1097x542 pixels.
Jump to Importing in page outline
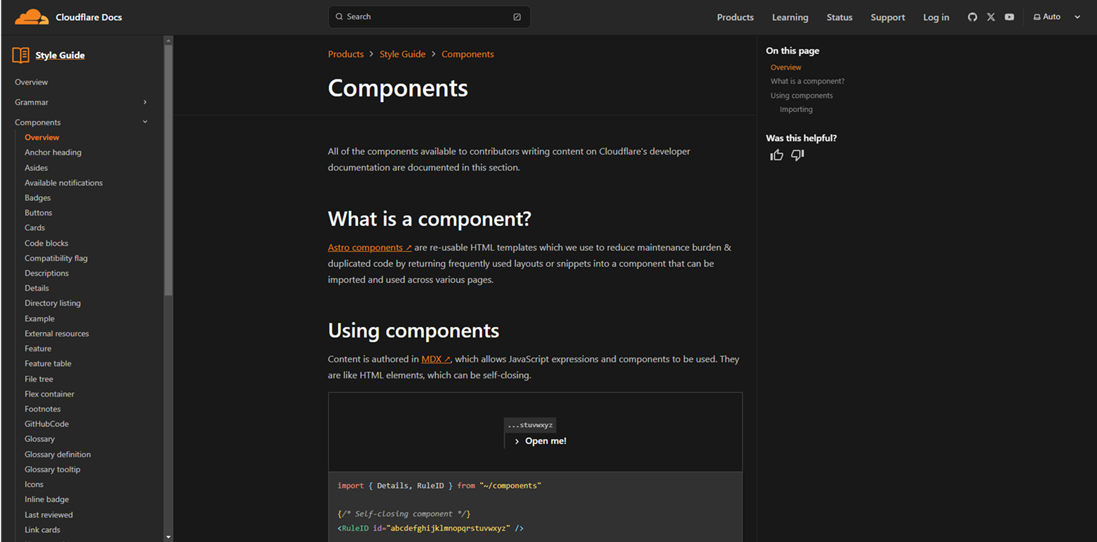click(796, 110)
